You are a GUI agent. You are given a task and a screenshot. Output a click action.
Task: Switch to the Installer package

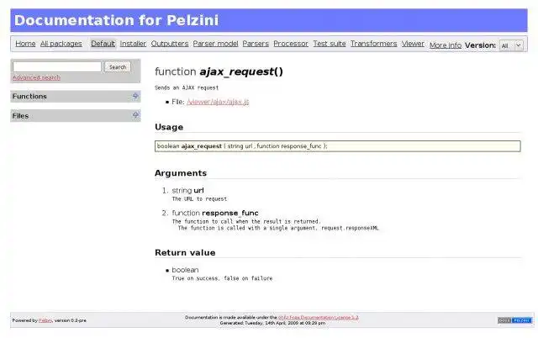tap(133, 44)
